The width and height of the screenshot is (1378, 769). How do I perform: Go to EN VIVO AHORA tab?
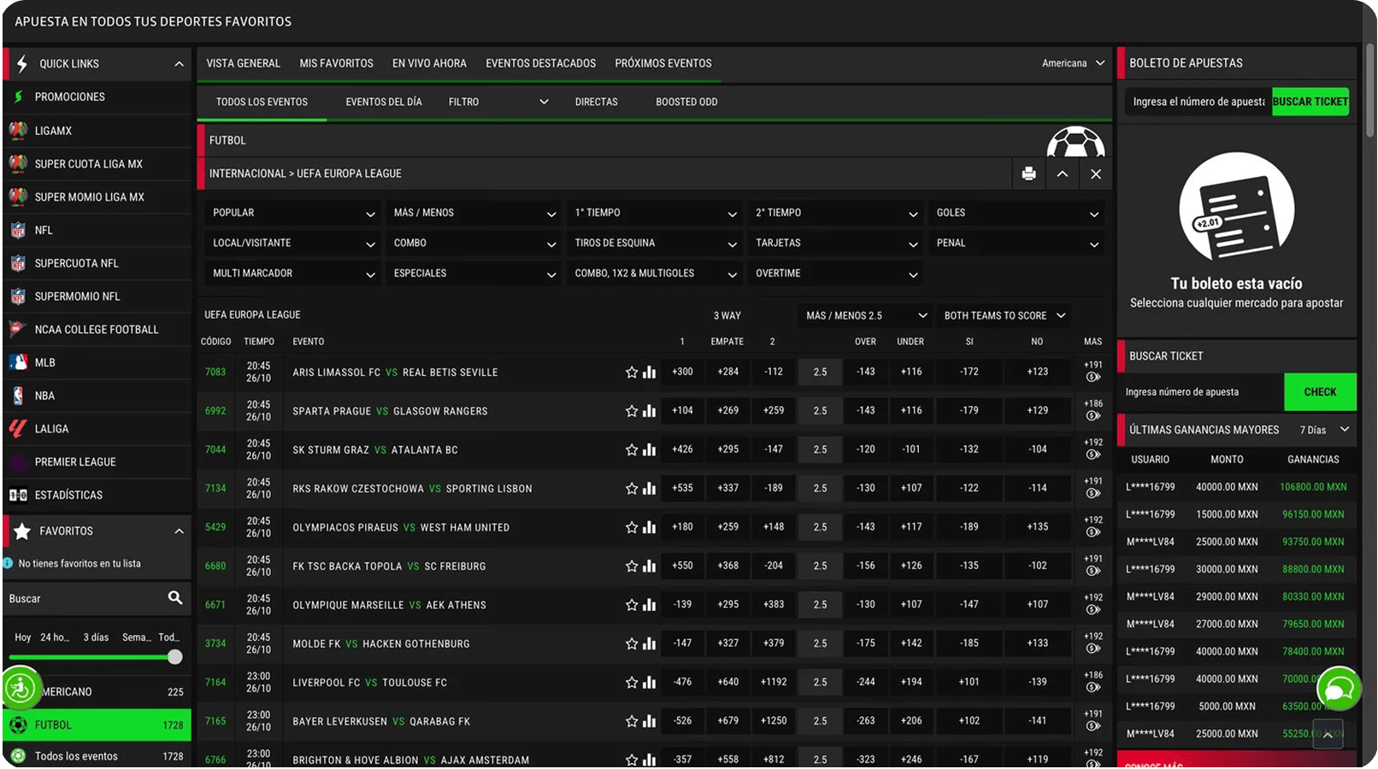(x=429, y=63)
